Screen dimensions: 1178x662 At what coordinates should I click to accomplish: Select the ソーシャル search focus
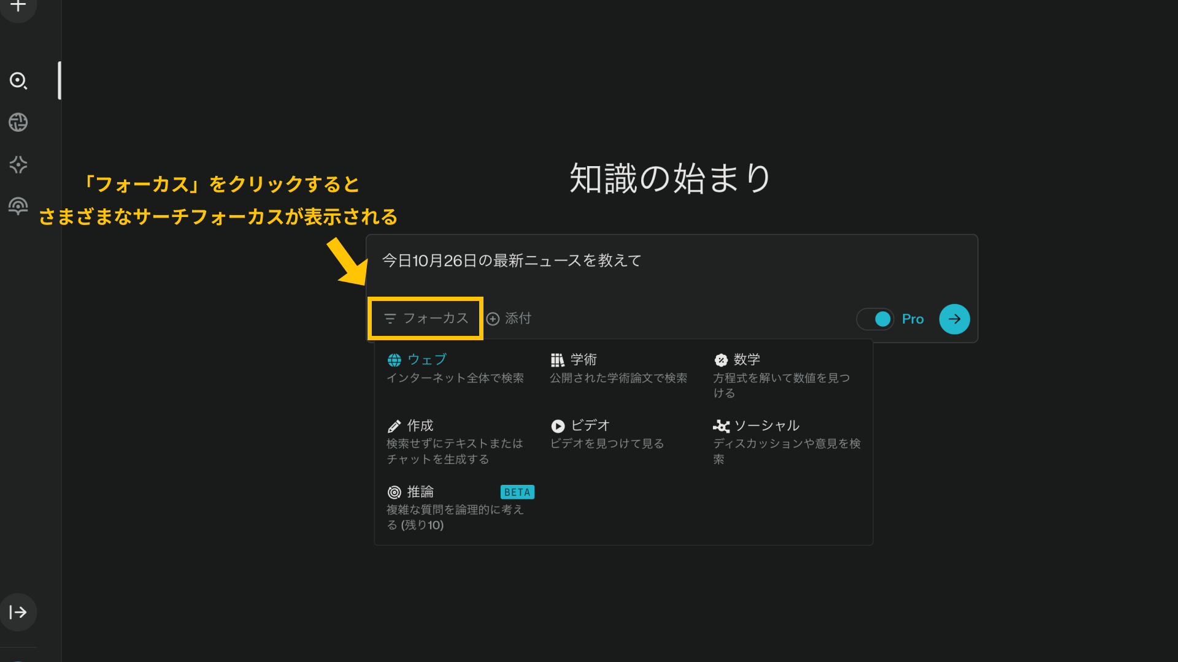coord(768,425)
